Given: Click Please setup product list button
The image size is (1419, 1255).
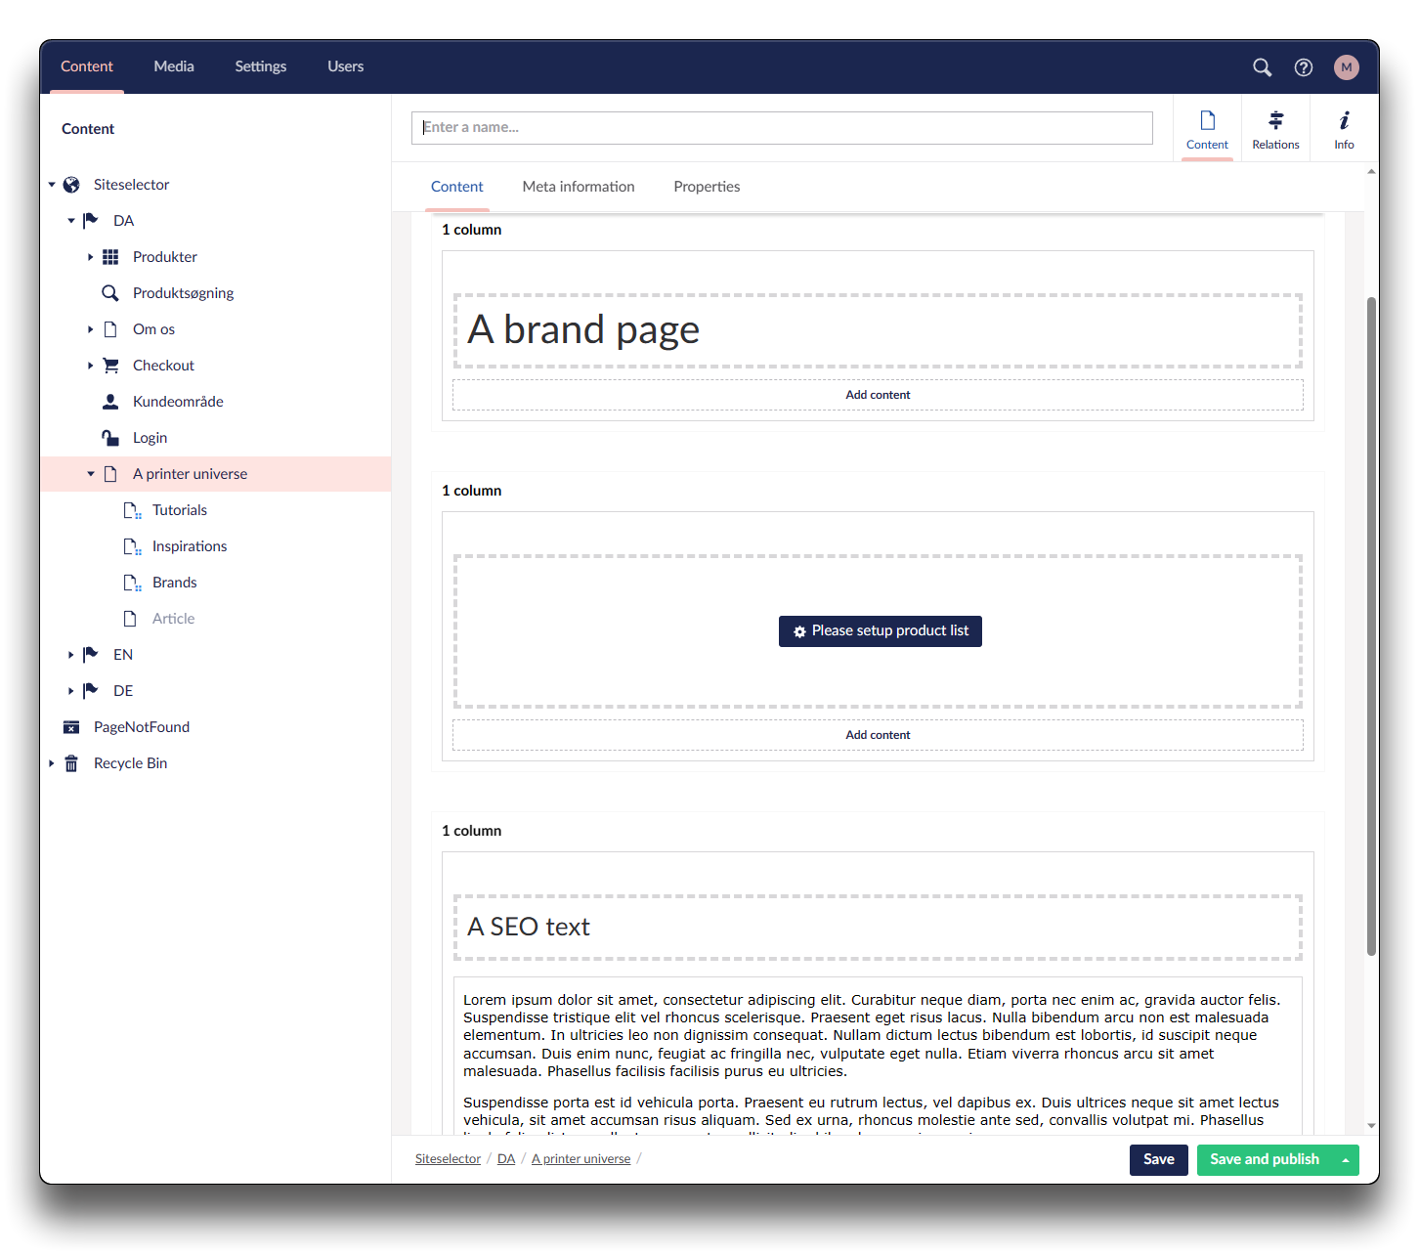Looking at the screenshot, I should pos(880,631).
